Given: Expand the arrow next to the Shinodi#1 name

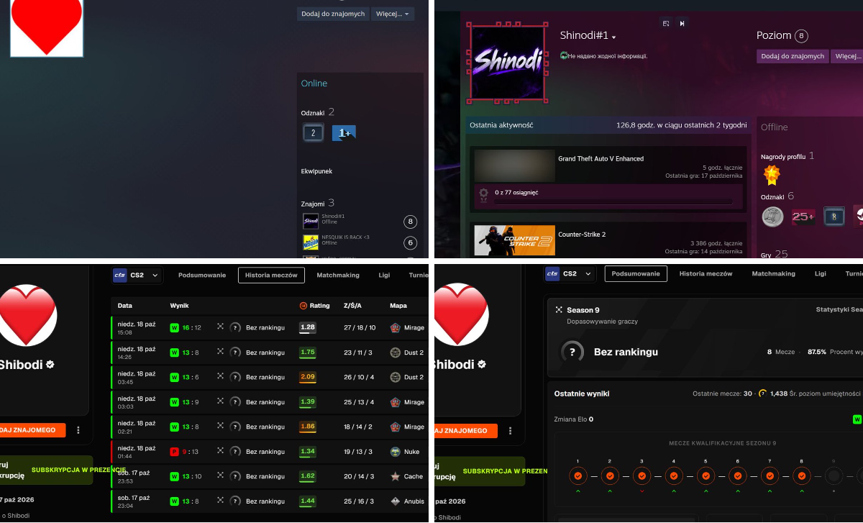Looking at the screenshot, I should [614, 37].
